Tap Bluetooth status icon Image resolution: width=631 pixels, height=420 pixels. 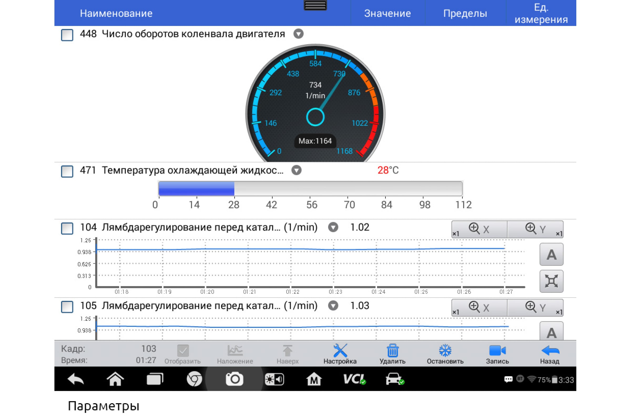coord(520,379)
